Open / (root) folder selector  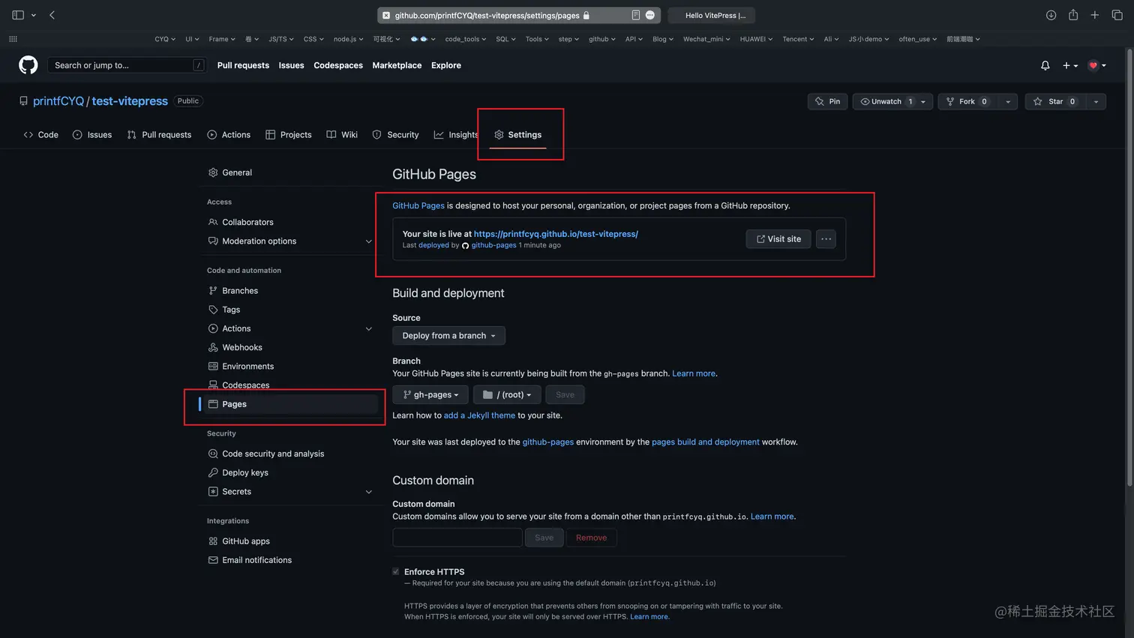point(507,394)
